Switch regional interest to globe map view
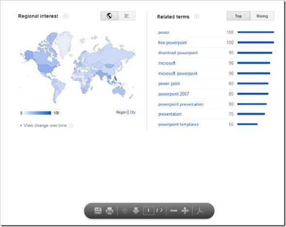This screenshot has width=286, height=227. click(x=109, y=16)
